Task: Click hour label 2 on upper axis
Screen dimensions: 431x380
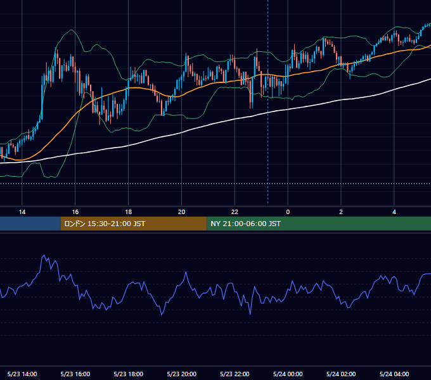Action: coord(341,212)
